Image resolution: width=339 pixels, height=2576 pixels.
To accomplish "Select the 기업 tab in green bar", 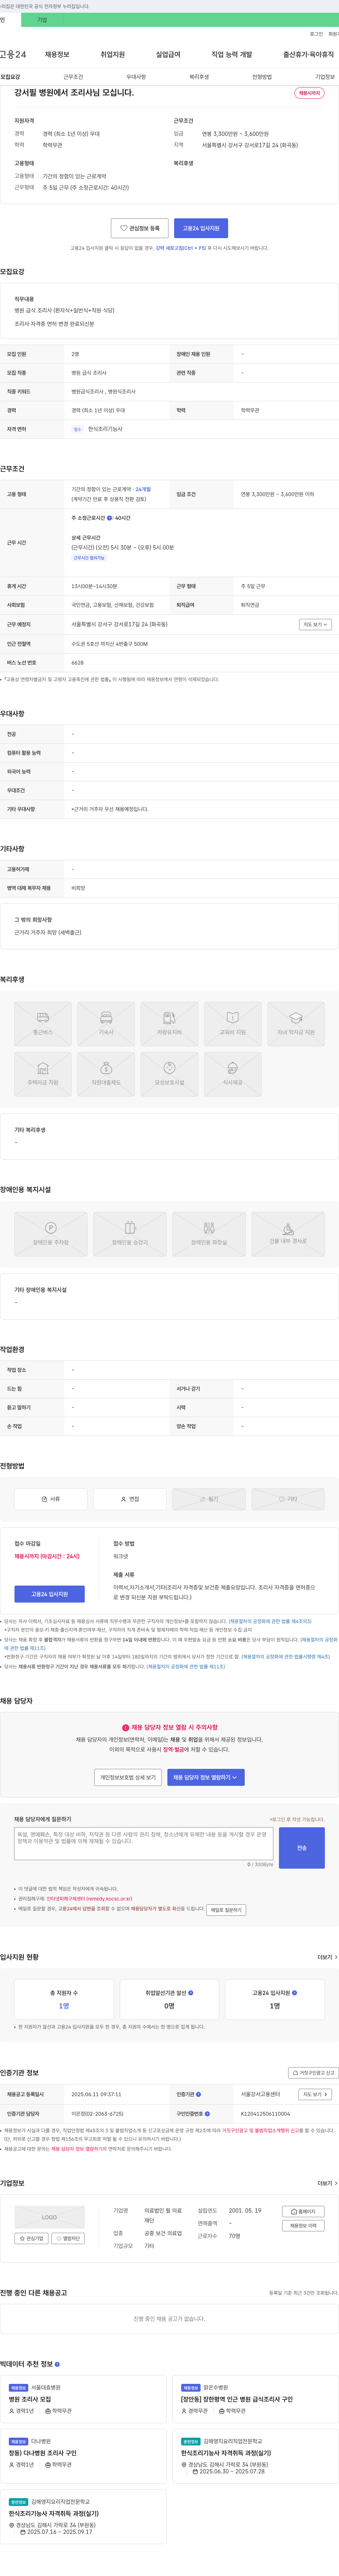I will (42, 20).
